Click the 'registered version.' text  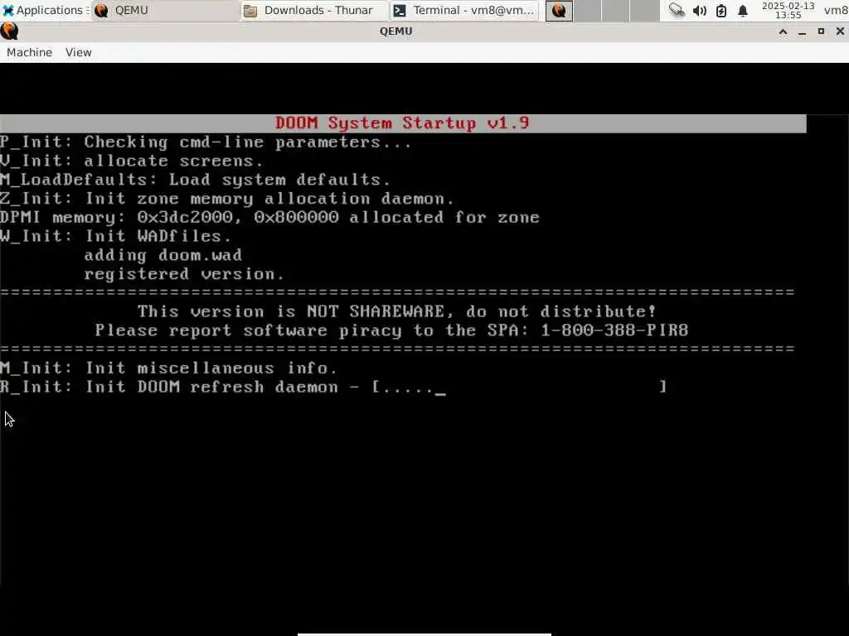click(184, 274)
